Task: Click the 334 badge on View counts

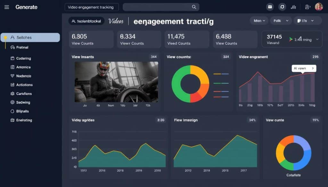Action: click(226, 57)
